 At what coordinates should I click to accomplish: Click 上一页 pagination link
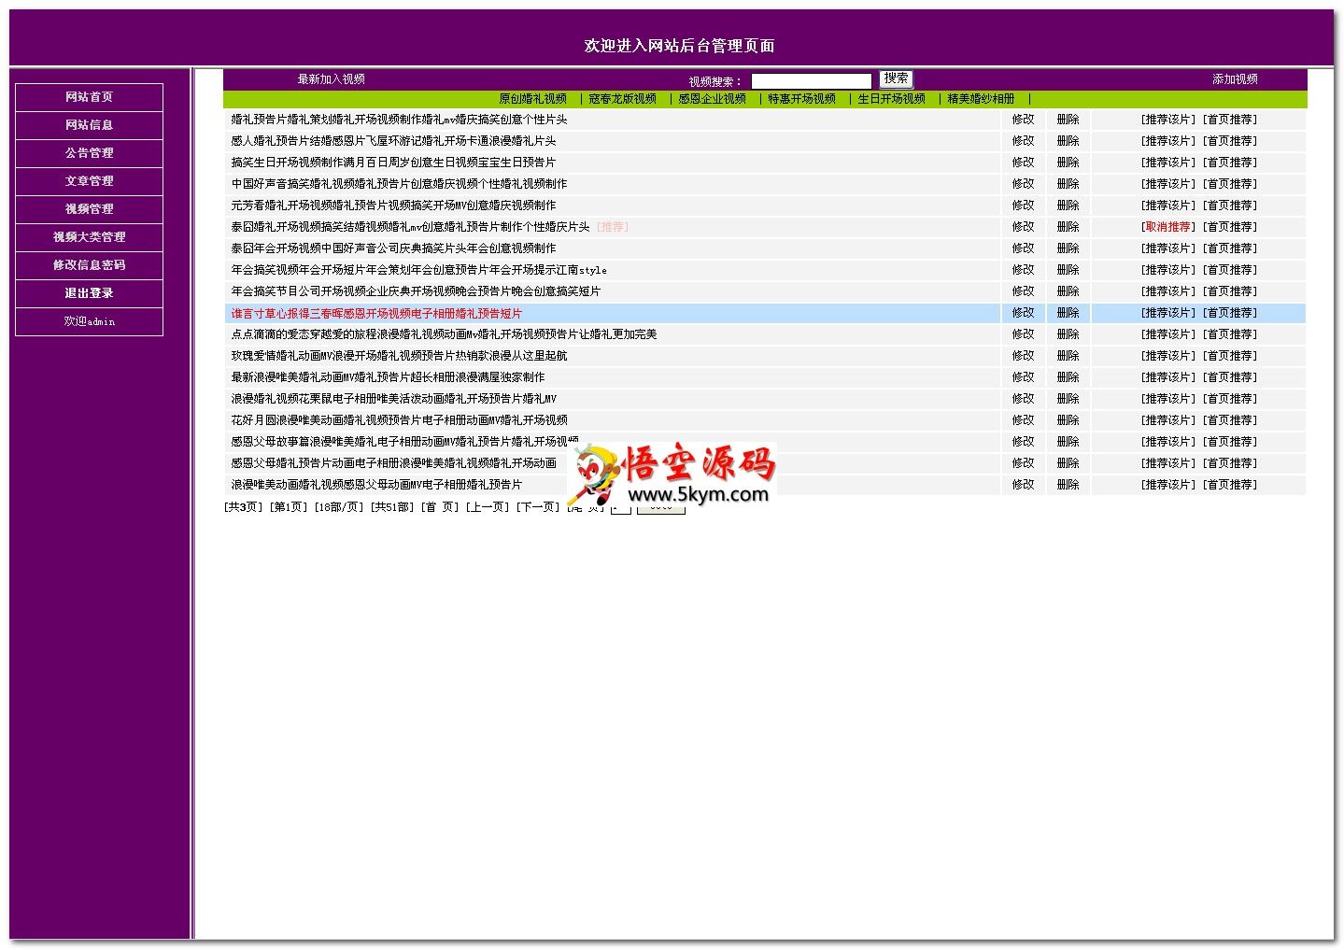pos(488,507)
